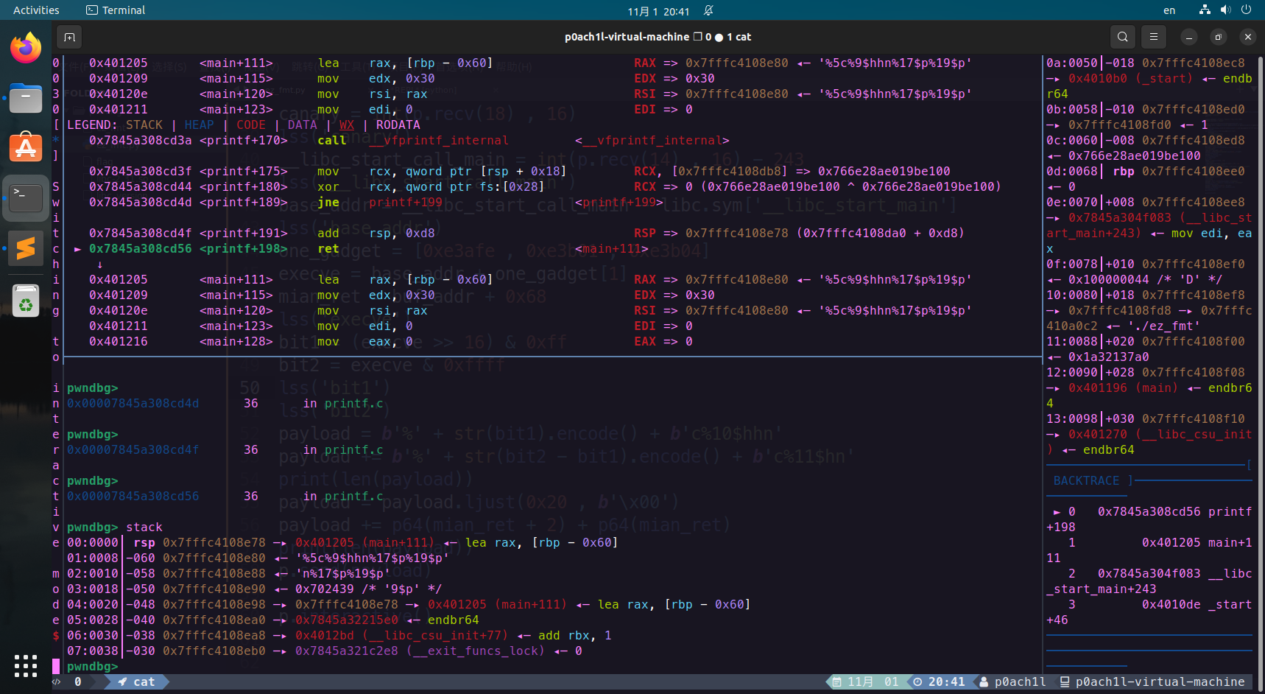Open the 'en' input source menu
The image size is (1265, 694).
tap(1169, 10)
